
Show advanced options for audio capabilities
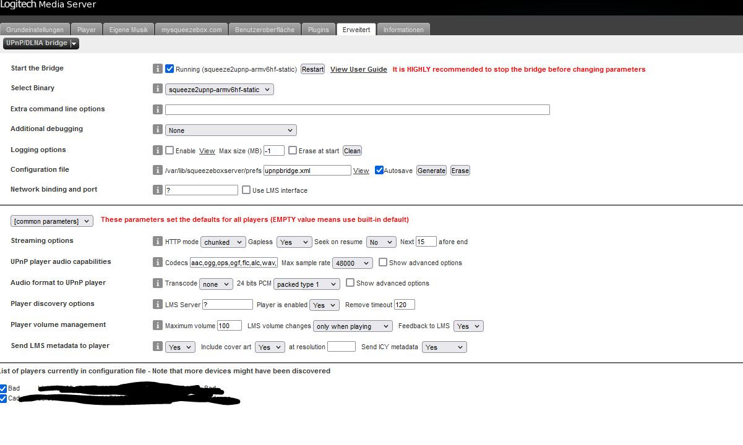383,262
